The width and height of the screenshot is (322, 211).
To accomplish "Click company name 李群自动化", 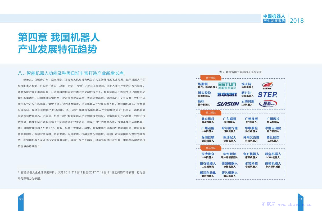I will (273, 128).
